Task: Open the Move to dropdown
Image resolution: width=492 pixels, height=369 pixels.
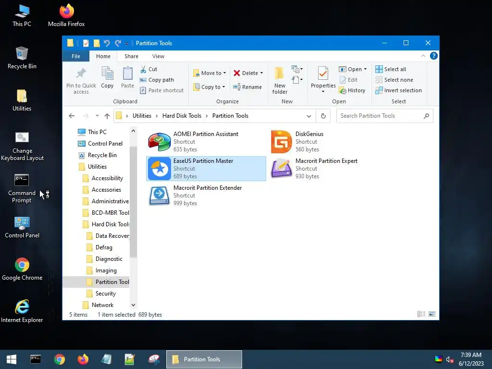Action: [x=209, y=73]
